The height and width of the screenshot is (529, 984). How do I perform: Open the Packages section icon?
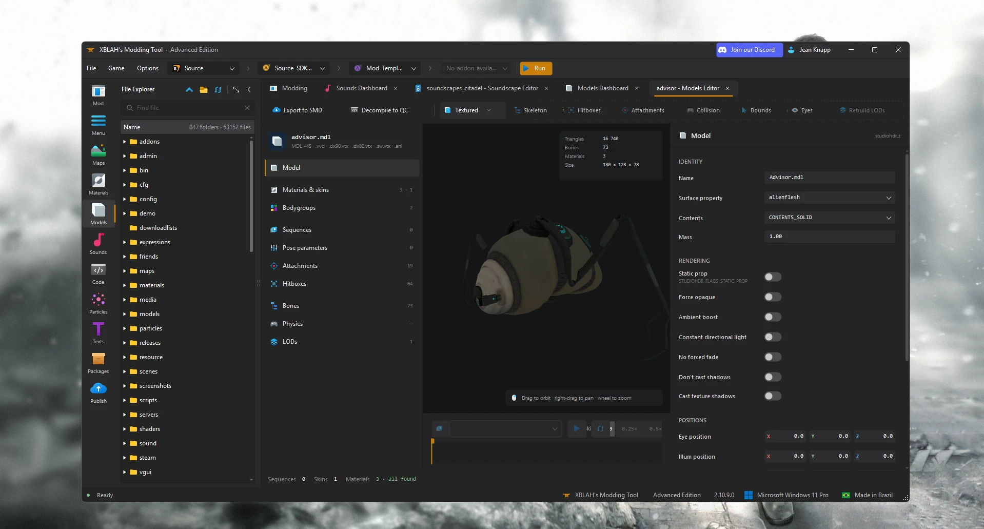coord(98,363)
